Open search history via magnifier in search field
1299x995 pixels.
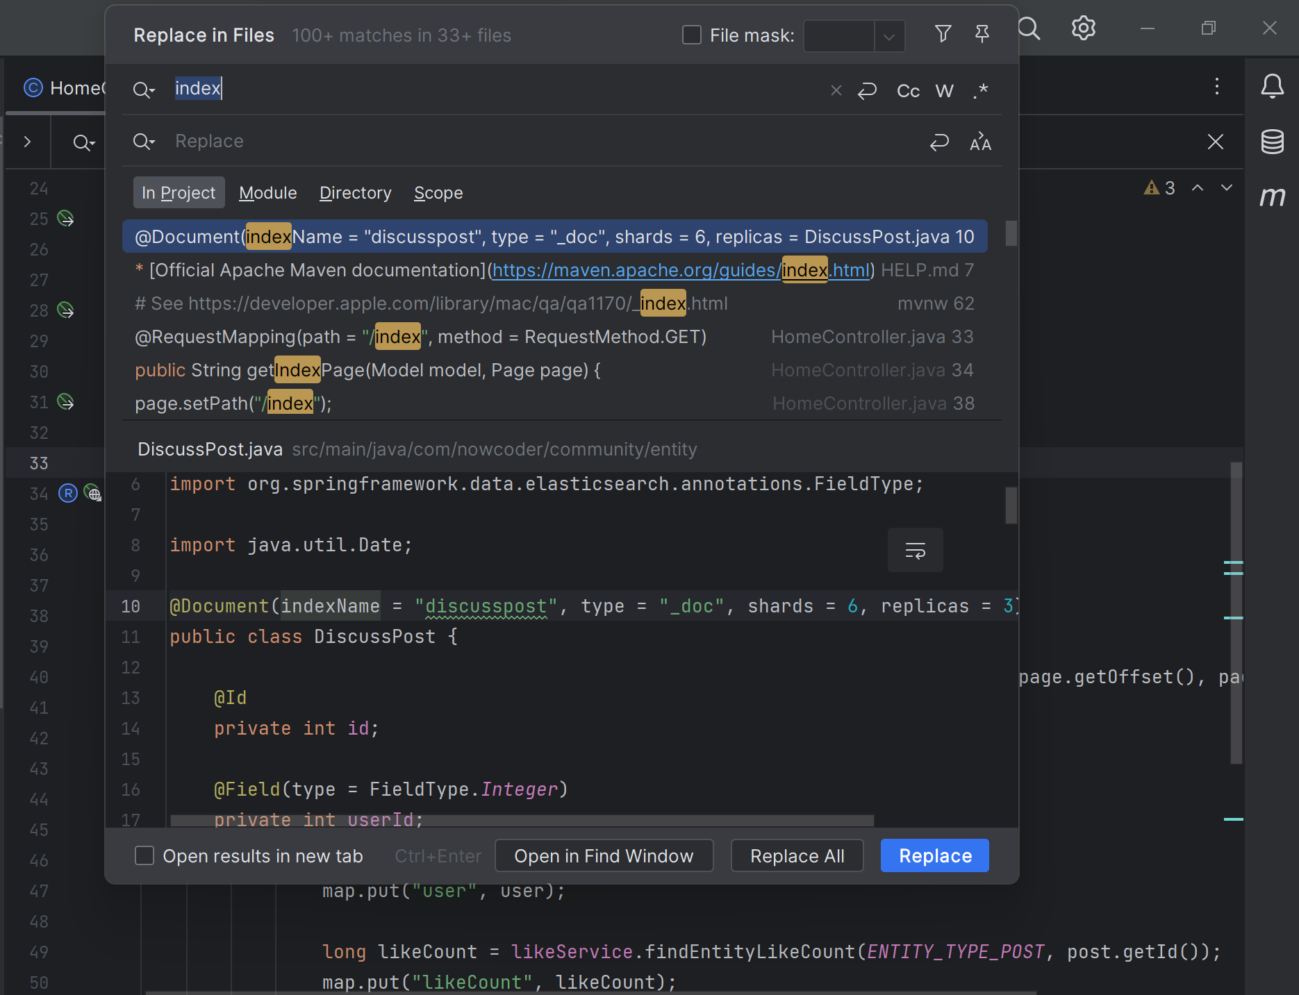[x=144, y=90]
